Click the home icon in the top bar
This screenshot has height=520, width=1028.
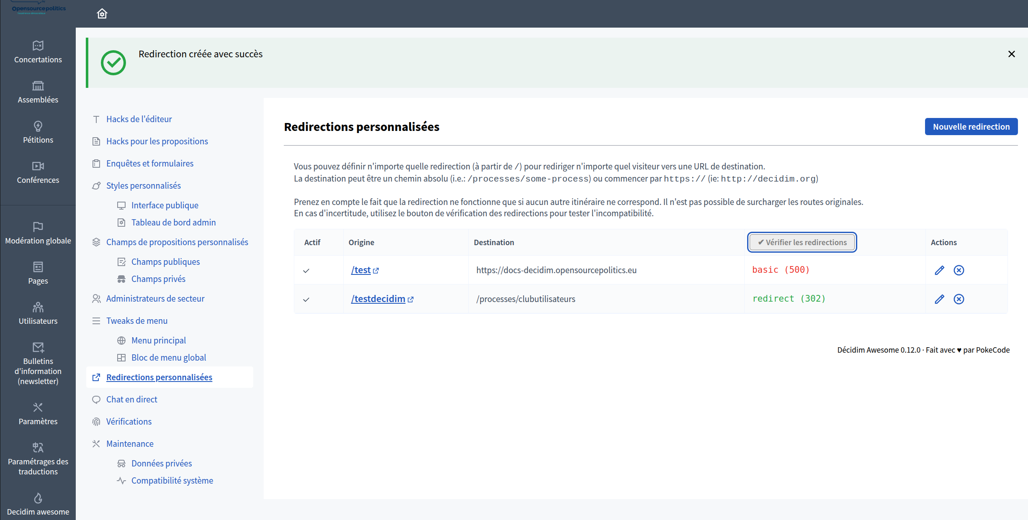pyautogui.click(x=102, y=14)
